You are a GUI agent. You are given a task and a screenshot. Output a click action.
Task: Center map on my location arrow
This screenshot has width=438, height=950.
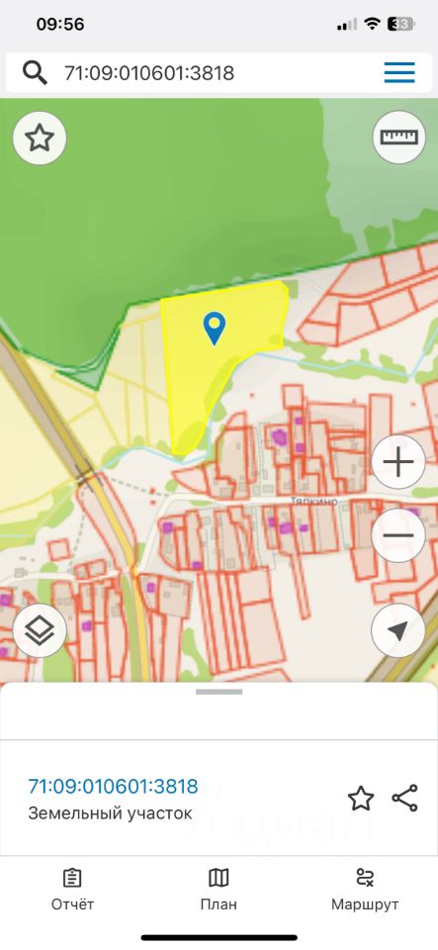[x=398, y=630]
